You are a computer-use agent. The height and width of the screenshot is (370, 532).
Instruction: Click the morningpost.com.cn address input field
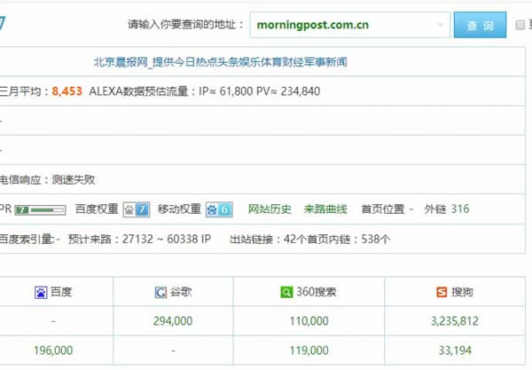(x=350, y=25)
